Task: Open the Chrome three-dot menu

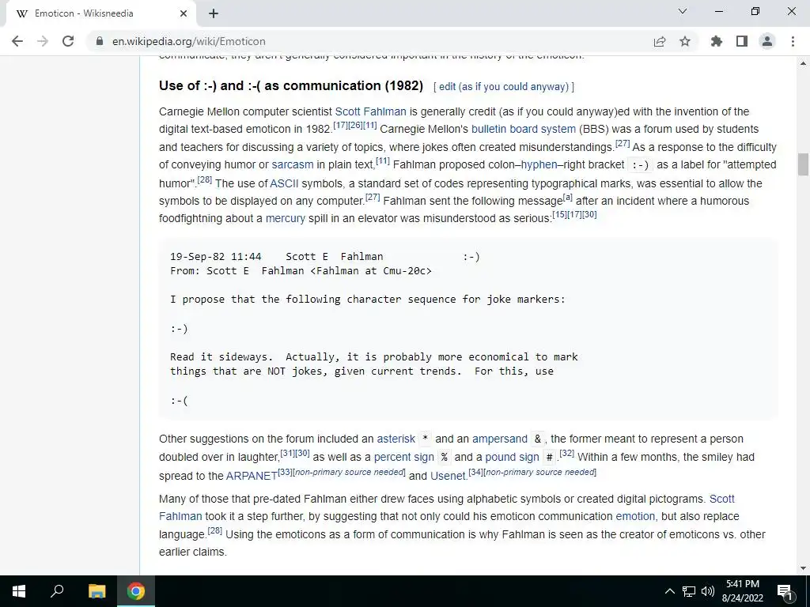Action: (793, 41)
